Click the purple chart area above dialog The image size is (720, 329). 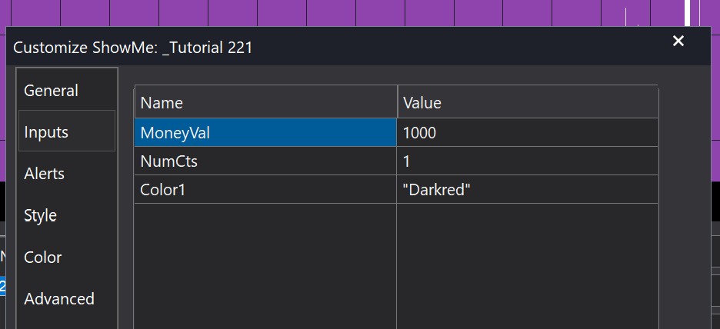point(308,13)
